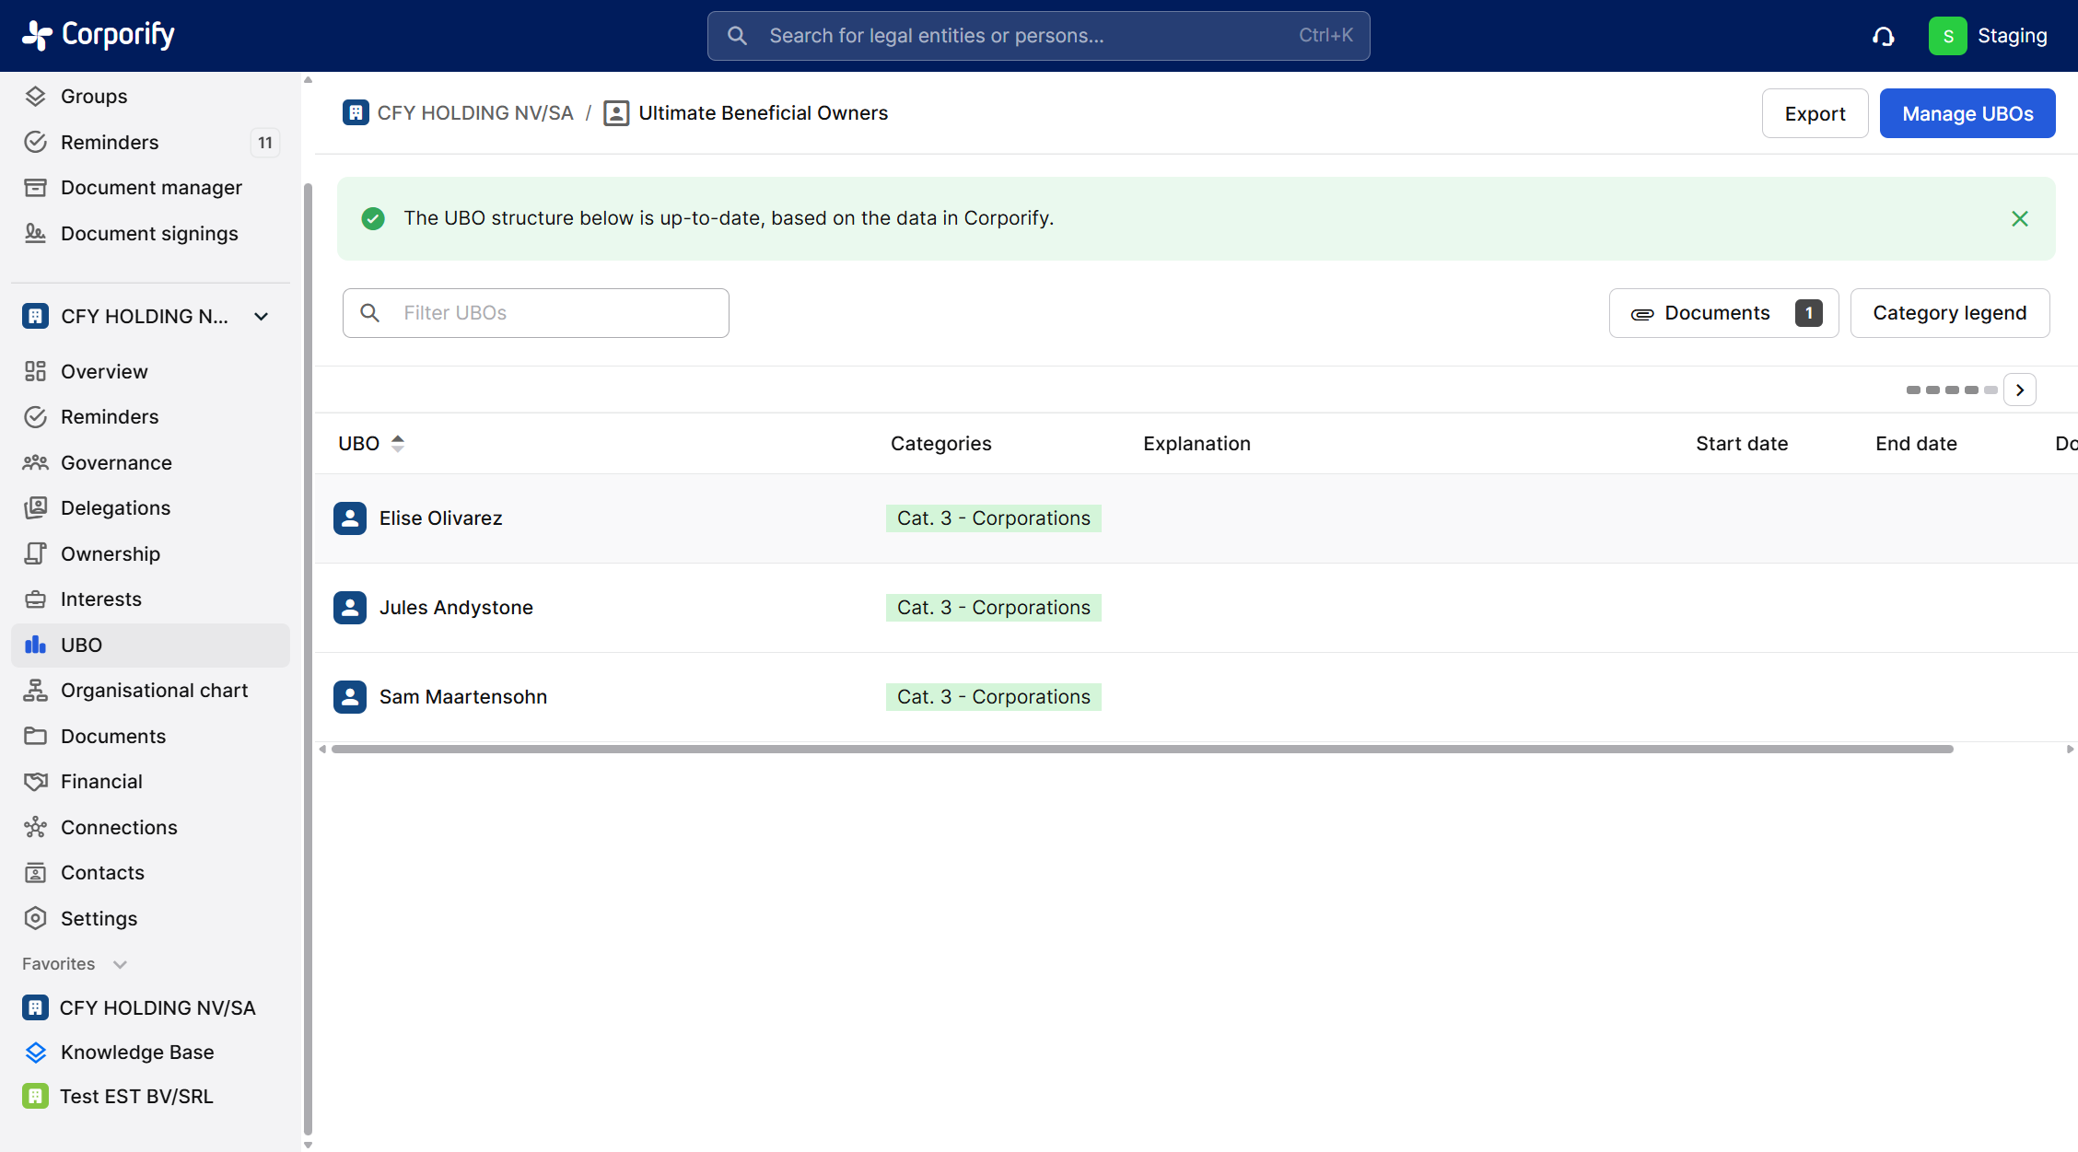Open Ownership menu item

(x=111, y=553)
